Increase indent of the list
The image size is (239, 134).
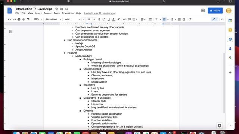pyautogui.click(x=184, y=19)
